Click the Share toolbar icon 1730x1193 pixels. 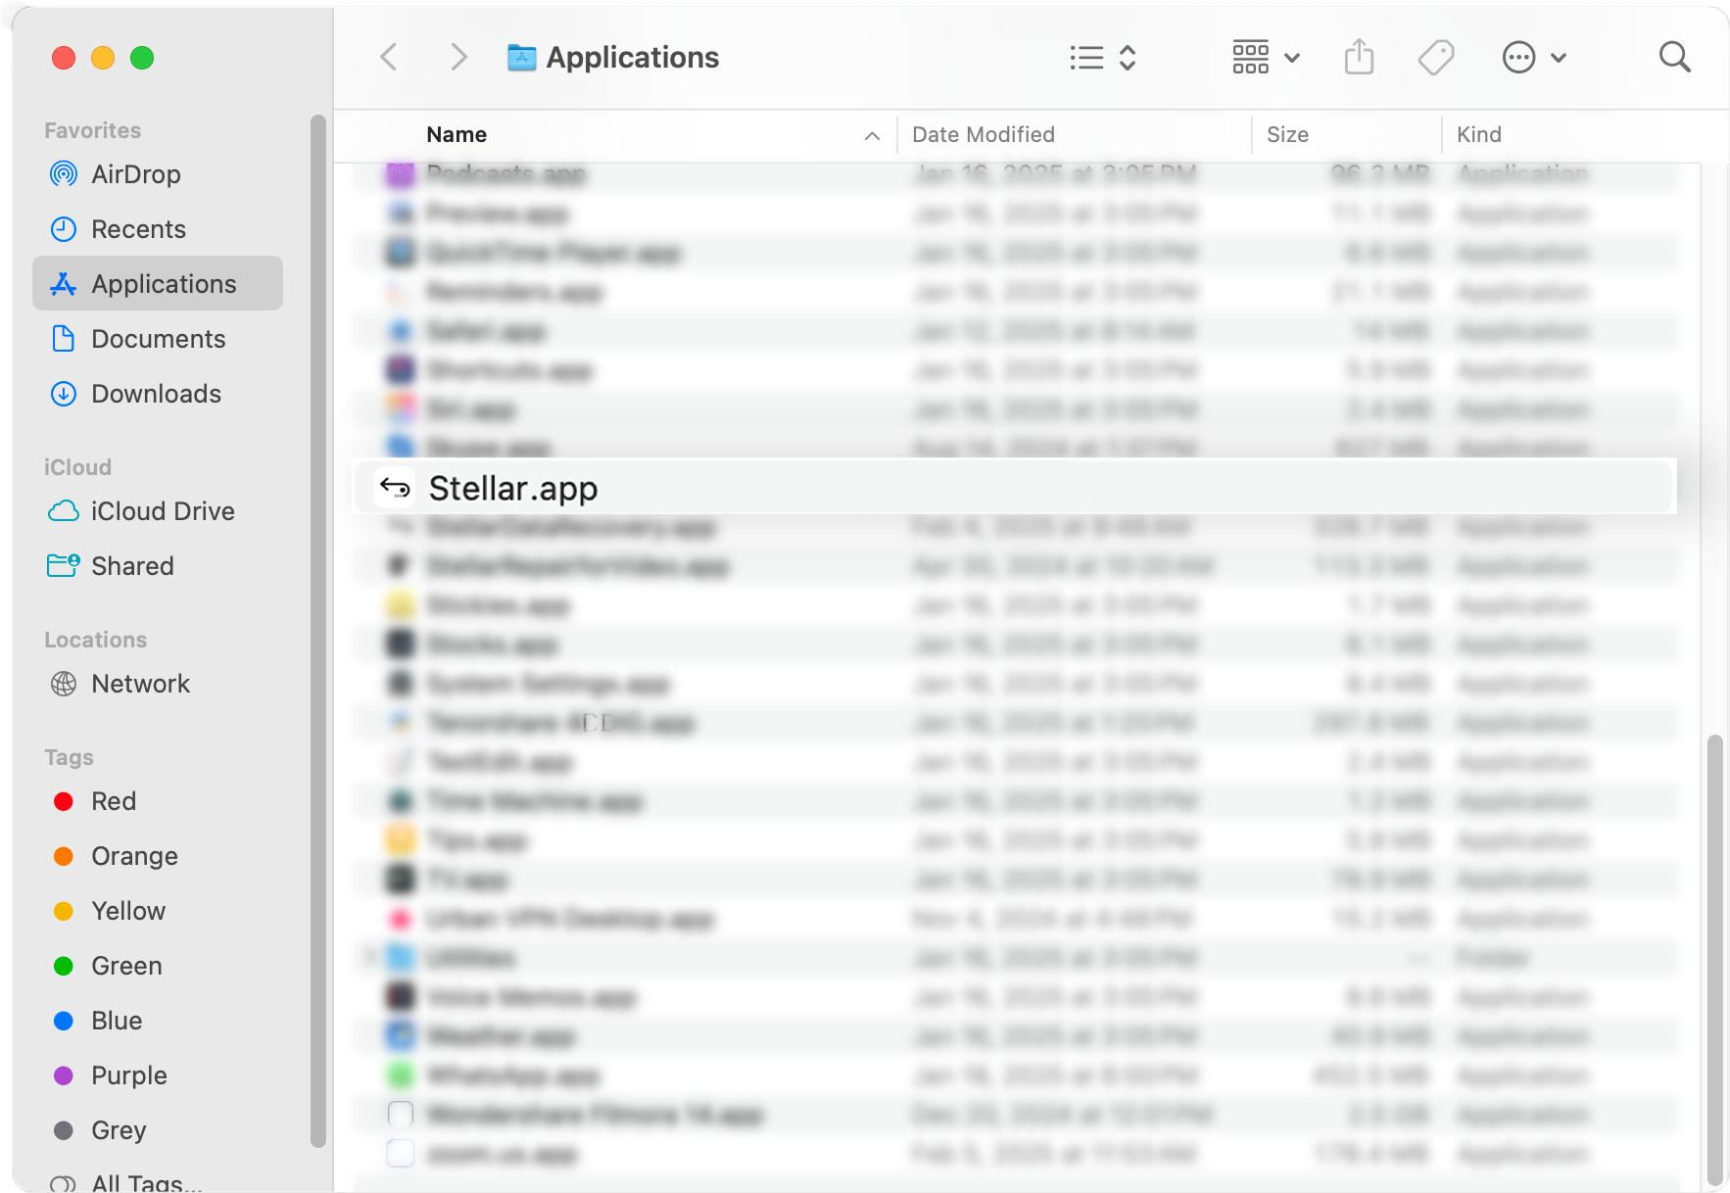(x=1360, y=57)
